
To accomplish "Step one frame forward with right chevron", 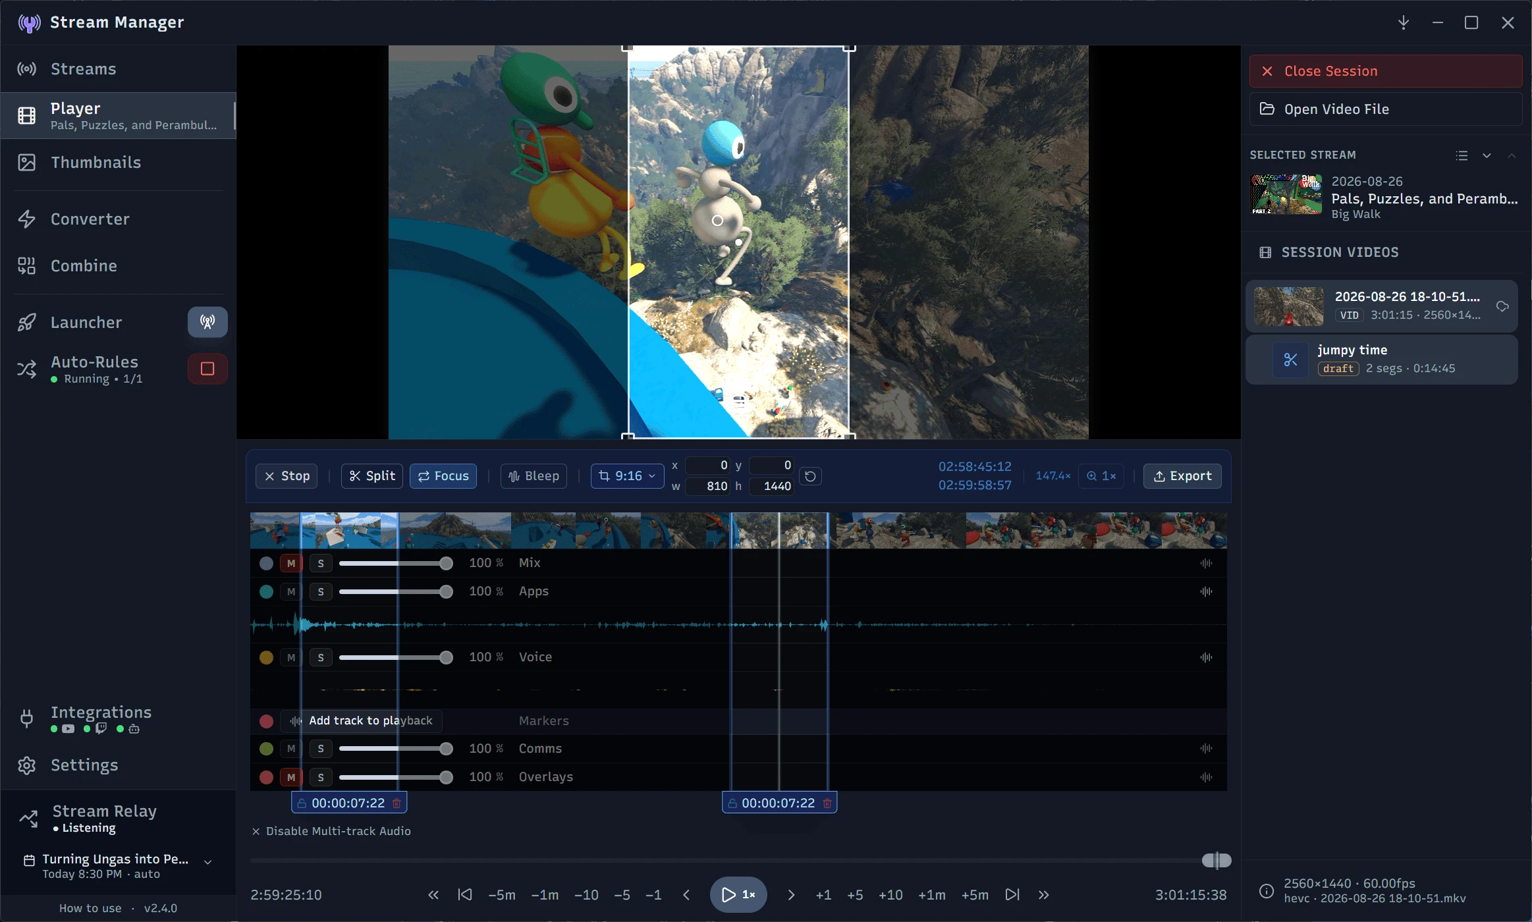I will [x=791, y=895].
